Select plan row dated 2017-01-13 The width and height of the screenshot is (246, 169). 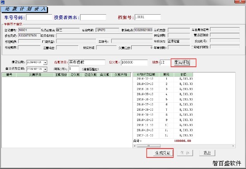(163, 135)
